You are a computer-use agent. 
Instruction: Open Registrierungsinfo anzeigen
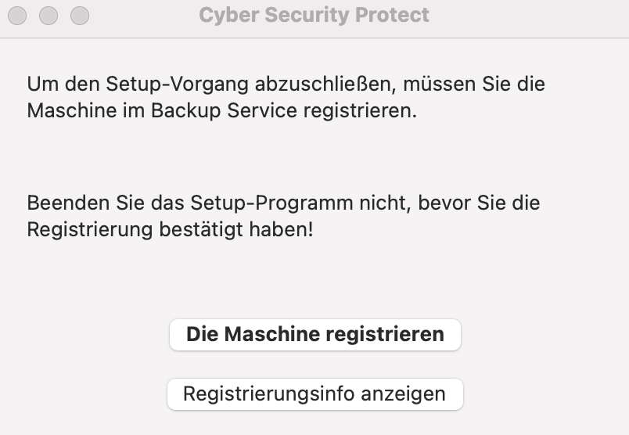(x=314, y=394)
